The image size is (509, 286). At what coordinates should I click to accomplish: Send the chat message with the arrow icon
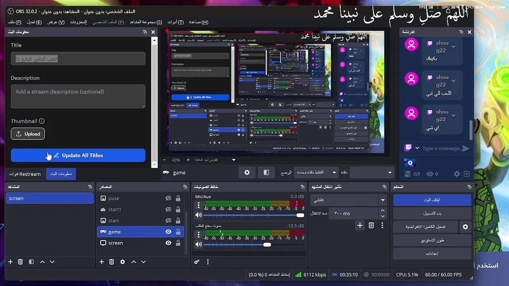[x=466, y=148]
